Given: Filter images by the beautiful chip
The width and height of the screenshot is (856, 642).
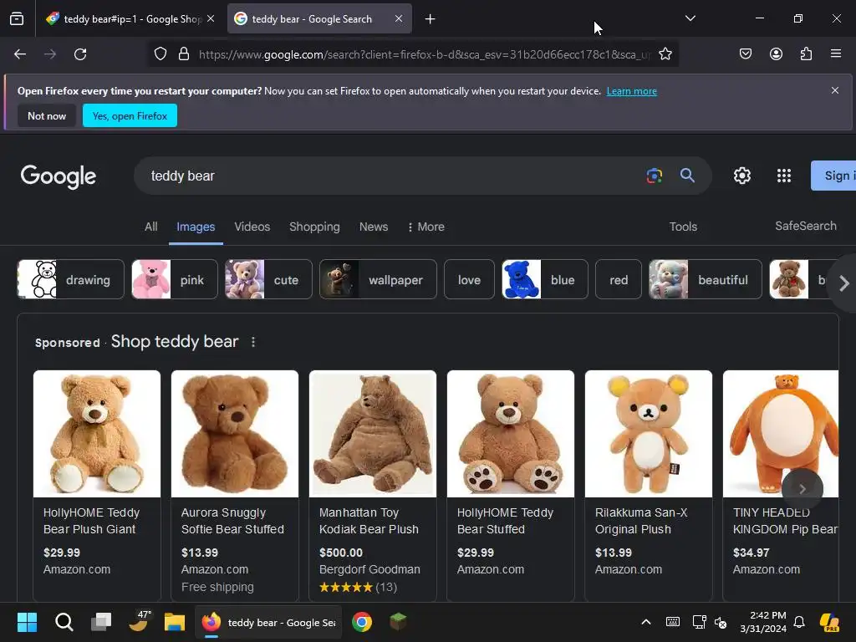Looking at the screenshot, I should (x=706, y=279).
